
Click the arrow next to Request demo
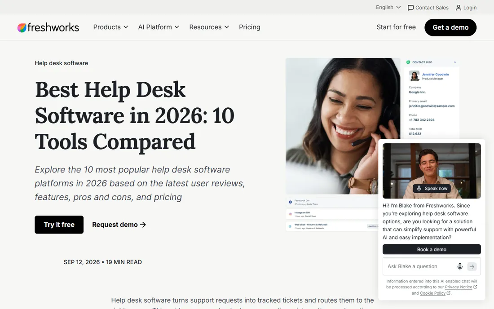(143, 225)
